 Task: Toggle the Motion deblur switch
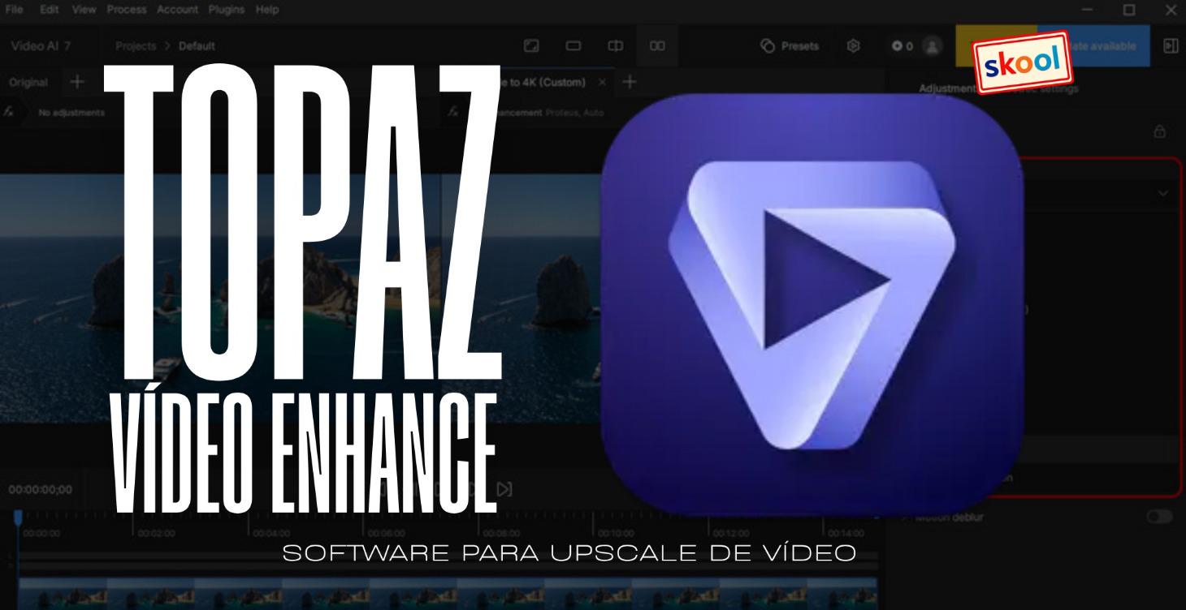click(1159, 517)
